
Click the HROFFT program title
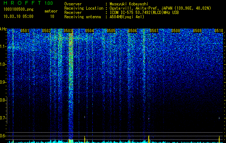(23, 3)
